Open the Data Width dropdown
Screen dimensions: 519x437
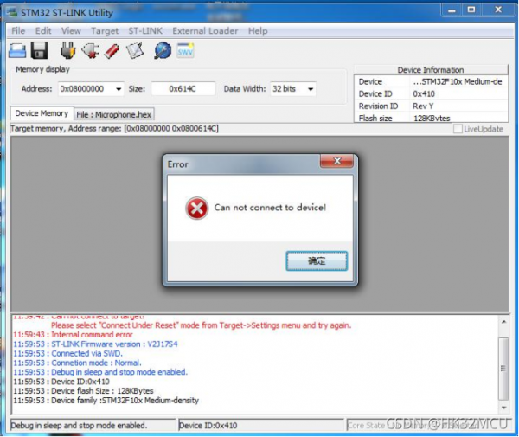tap(310, 88)
